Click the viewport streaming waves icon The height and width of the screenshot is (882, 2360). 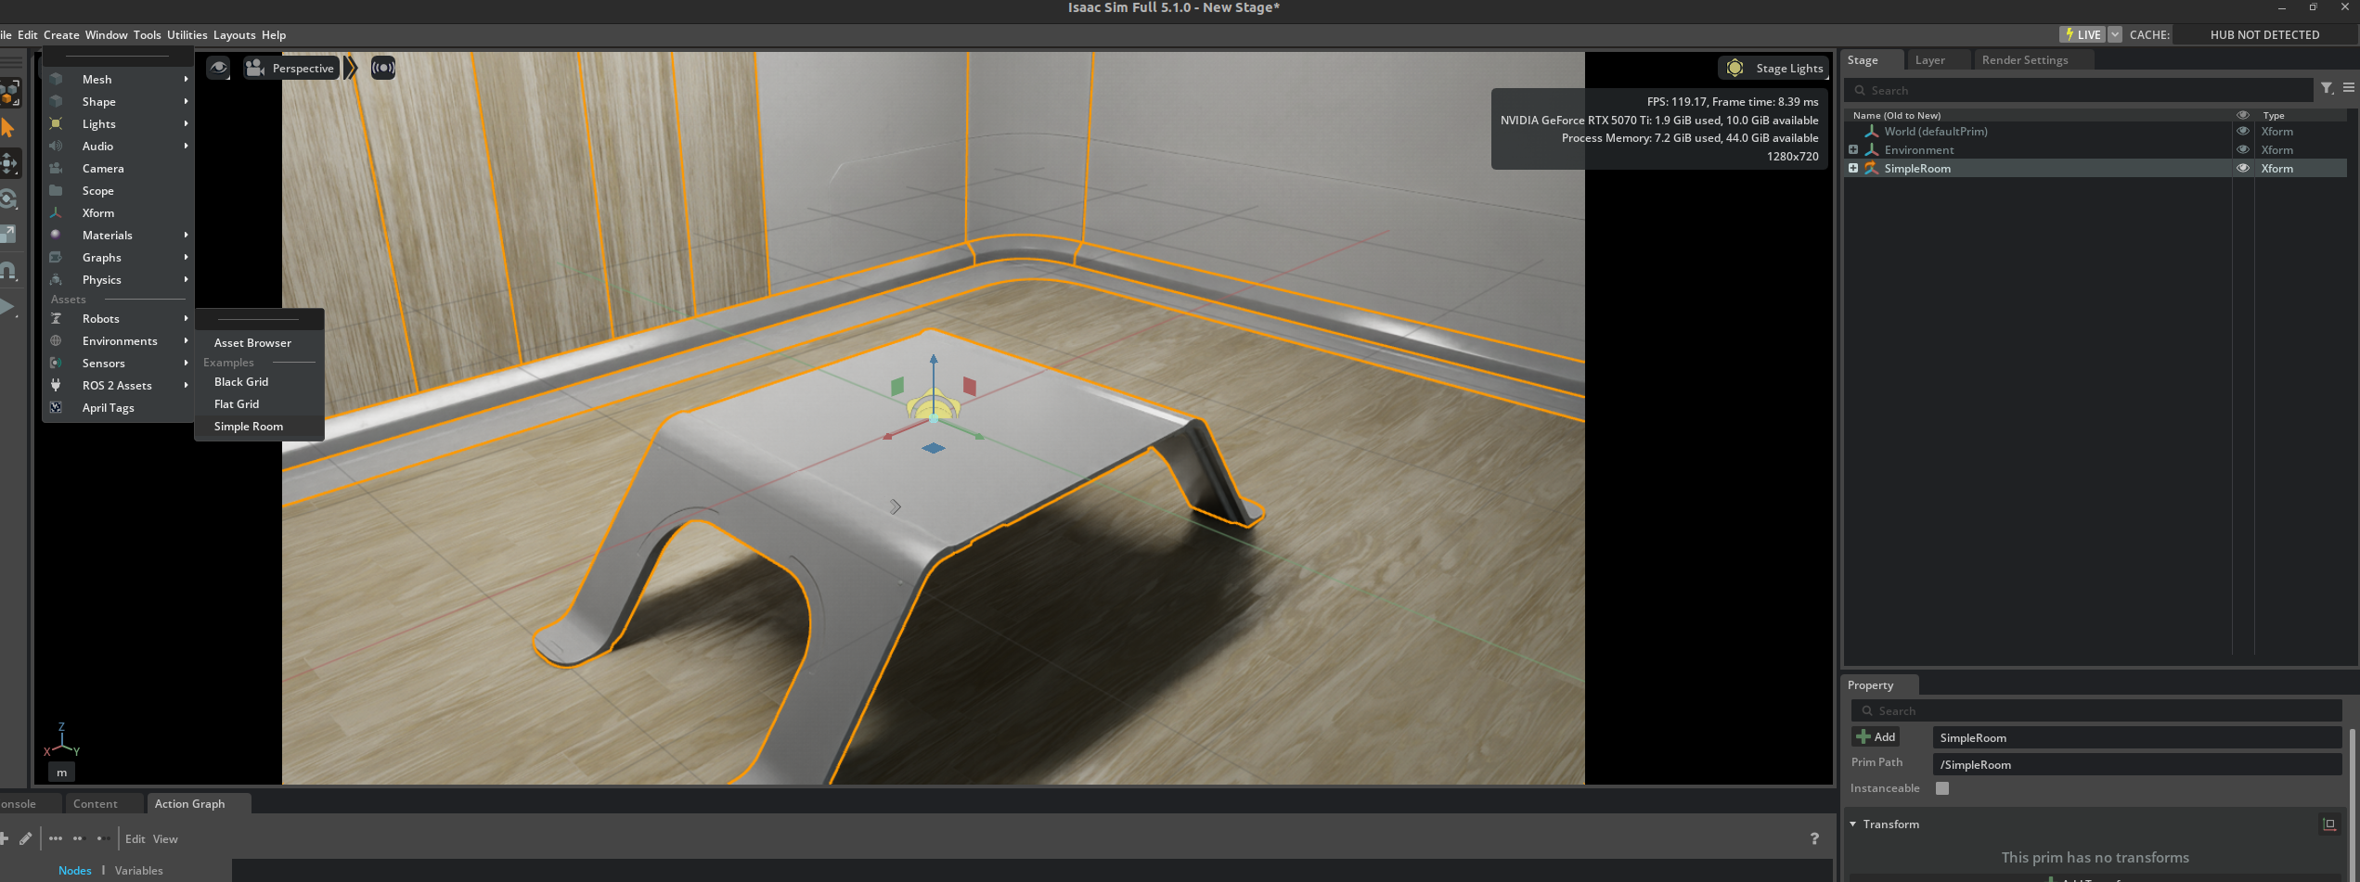pos(383,68)
